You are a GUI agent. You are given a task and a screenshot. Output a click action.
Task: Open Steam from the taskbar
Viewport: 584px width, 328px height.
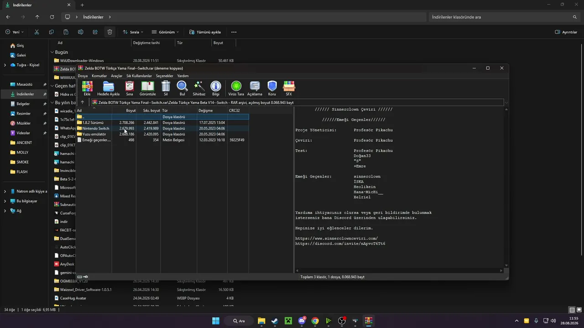pyautogui.click(x=274, y=321)
